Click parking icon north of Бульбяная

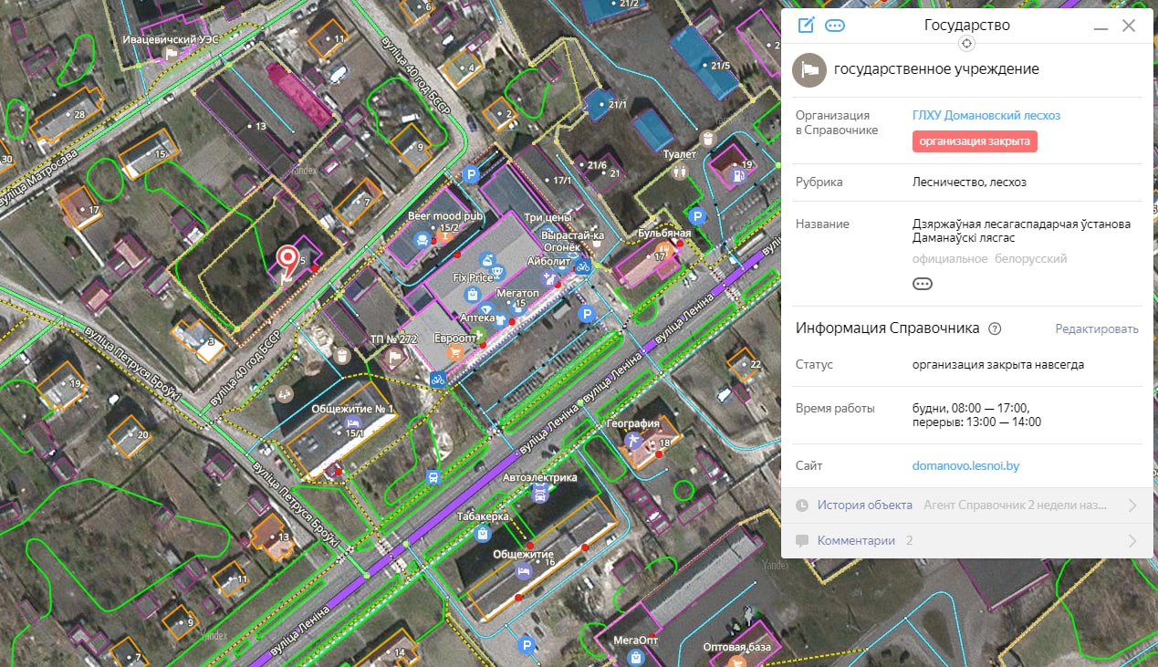696,216
